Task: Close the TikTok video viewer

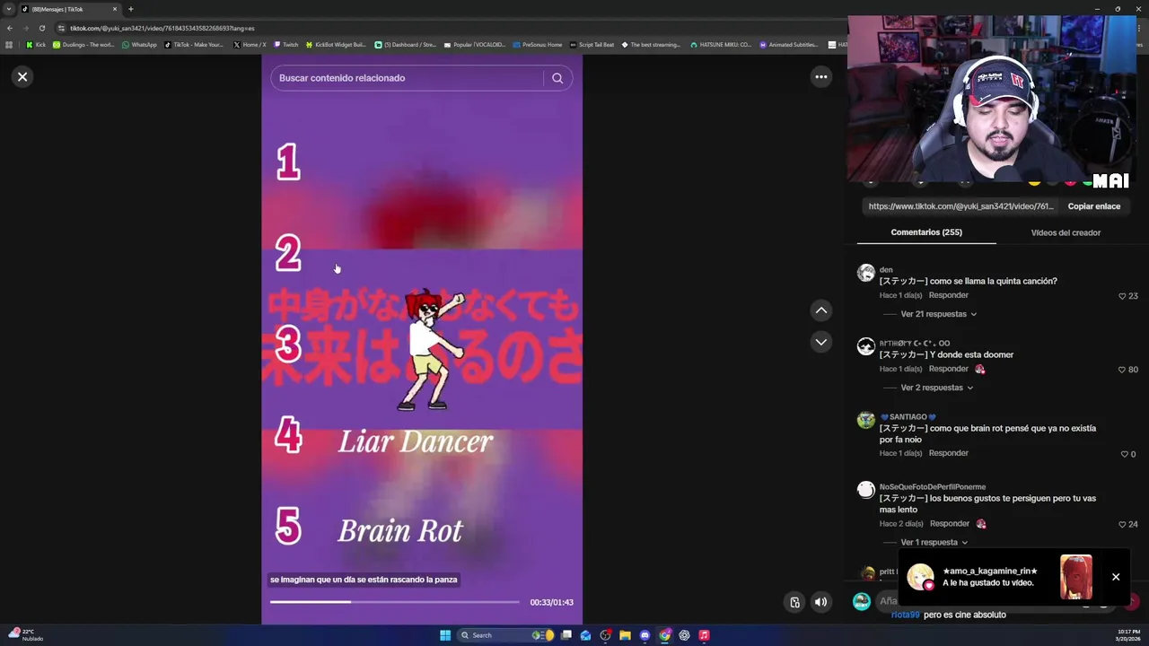Action: pos(22,77)
